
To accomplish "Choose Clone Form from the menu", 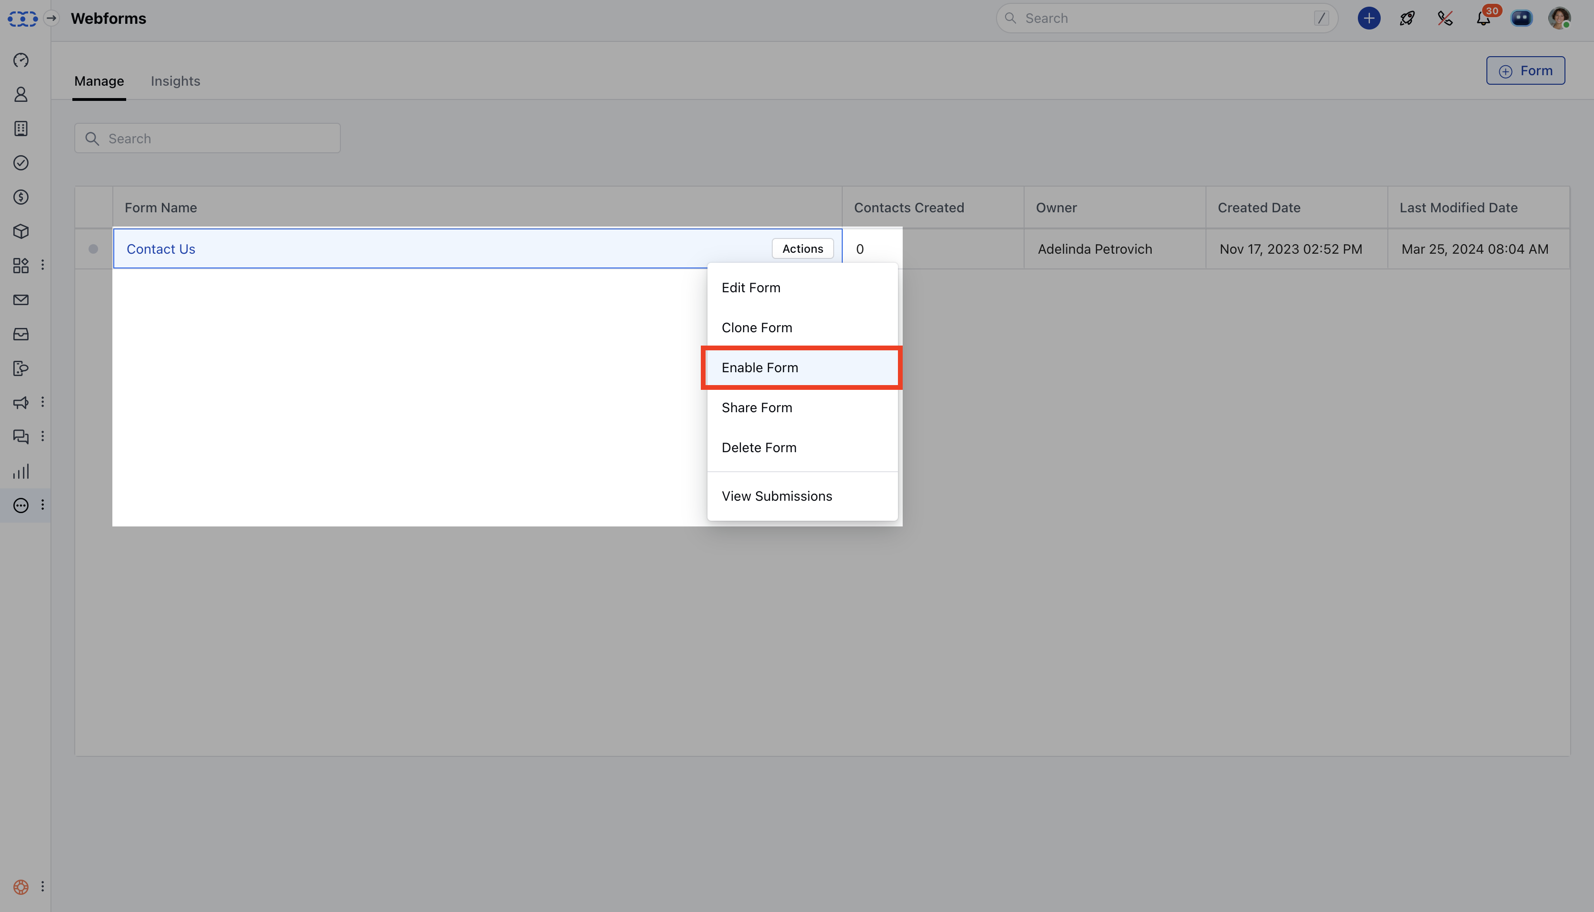I will [802, 327].
